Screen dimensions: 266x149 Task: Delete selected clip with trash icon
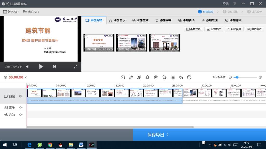pyautogui.click(x=156, y=77)
